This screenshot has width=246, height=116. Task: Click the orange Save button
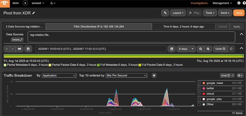pyautogui.click(x=239, y=13)
